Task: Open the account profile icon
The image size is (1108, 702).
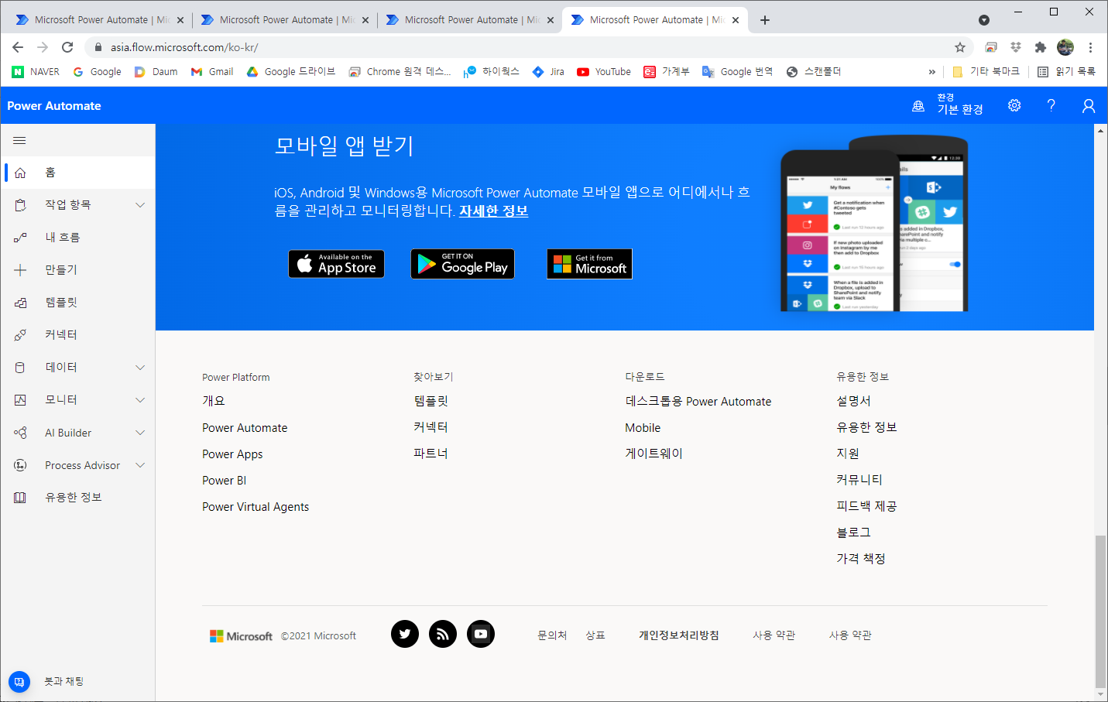Action: coord(1089,105)
